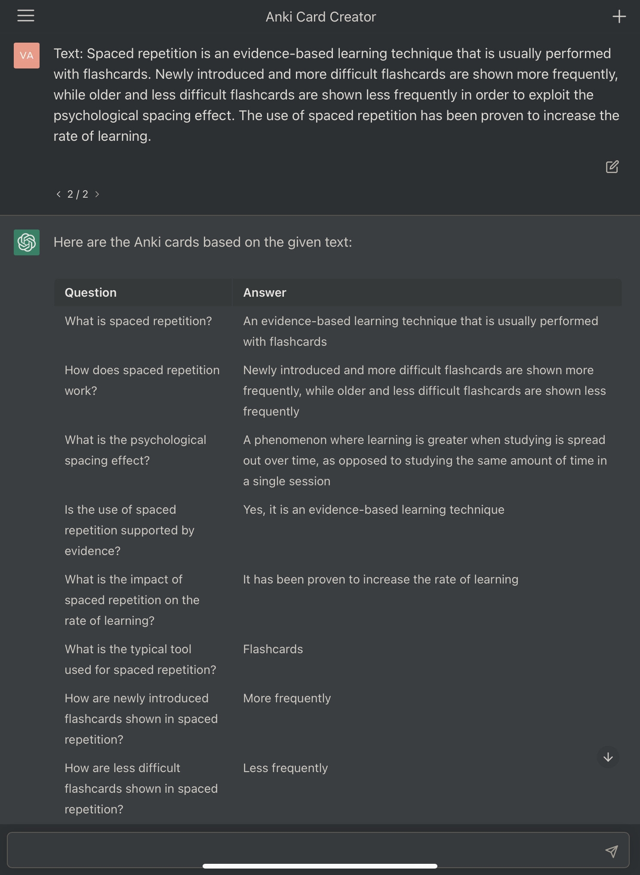This screenshot has height=875, width=640.
Task: Click the message input field
Action: coord(301,850)
